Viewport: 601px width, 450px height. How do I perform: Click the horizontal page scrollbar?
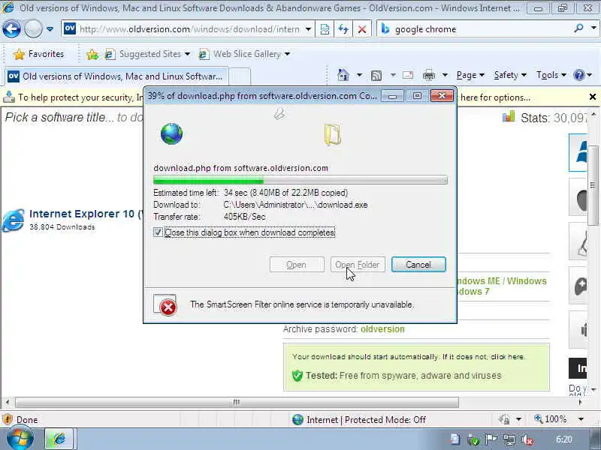coord(237,402)
